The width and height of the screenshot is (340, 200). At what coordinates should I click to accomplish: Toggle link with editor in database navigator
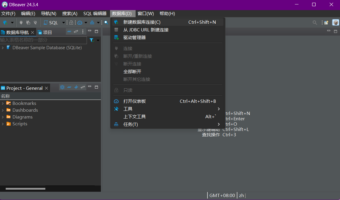point(76,32)
